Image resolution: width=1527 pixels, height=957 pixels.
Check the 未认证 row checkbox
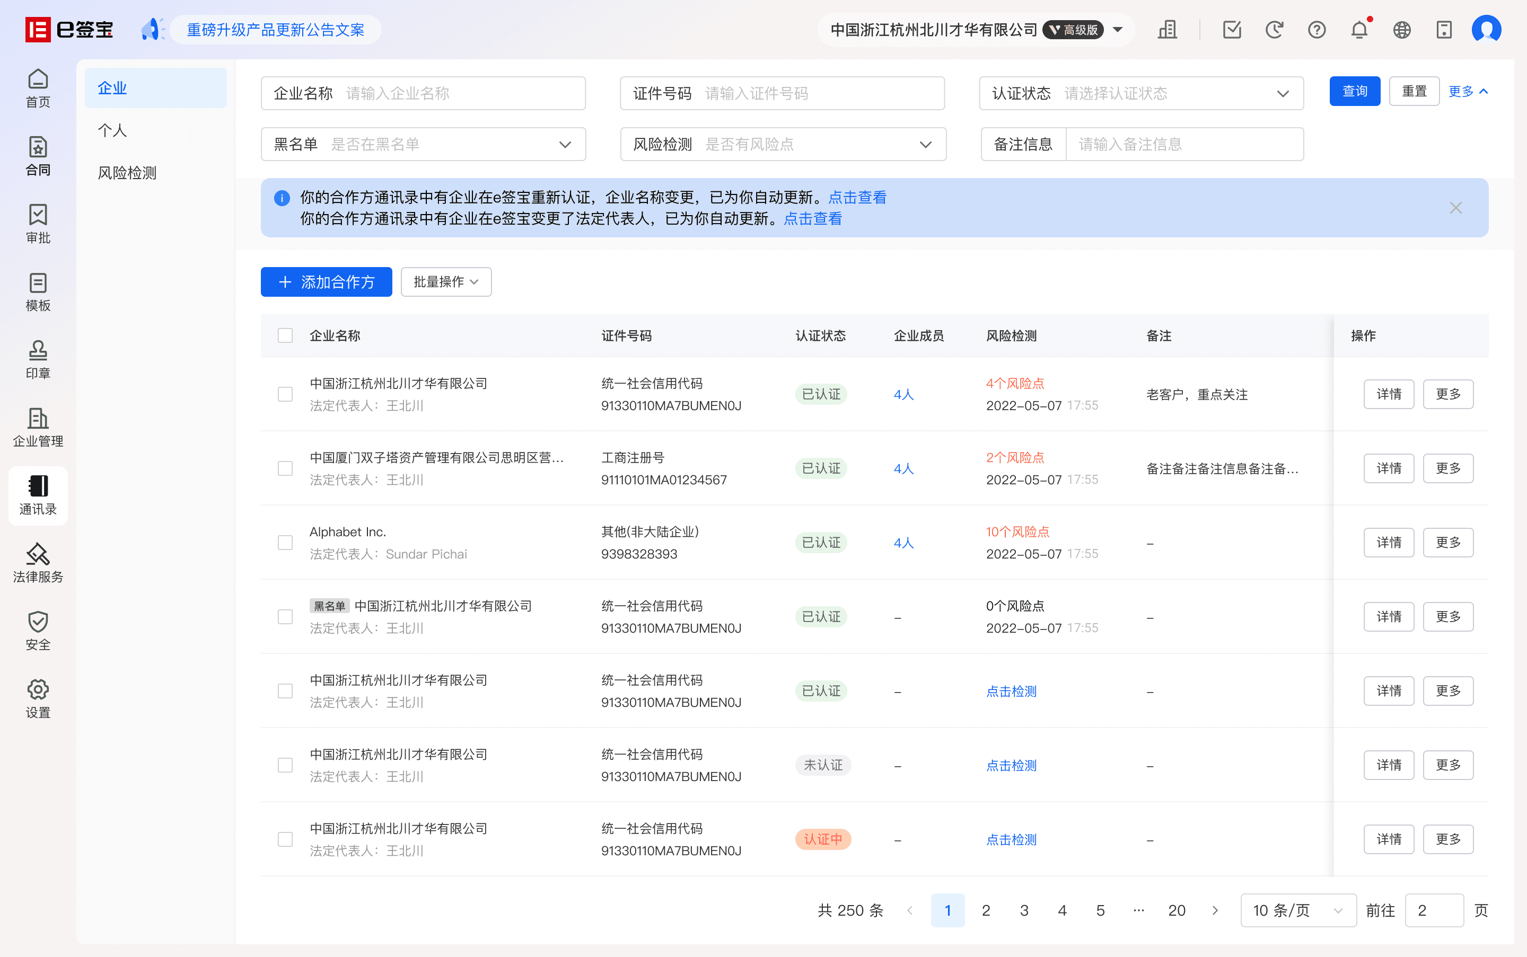(x=285, y=765)
